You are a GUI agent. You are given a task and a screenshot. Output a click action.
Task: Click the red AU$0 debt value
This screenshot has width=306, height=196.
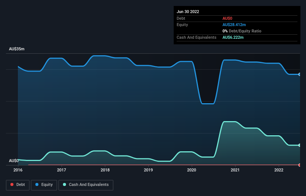[x=227, y=18]
